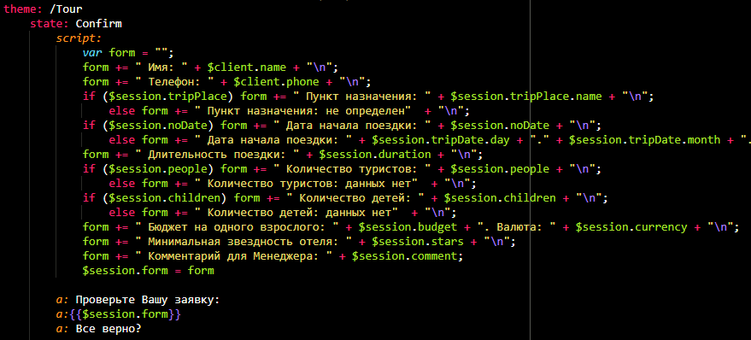751x340 pixels.
Task: Click the '$session.duration' variable
Action: tap(374, 155)
